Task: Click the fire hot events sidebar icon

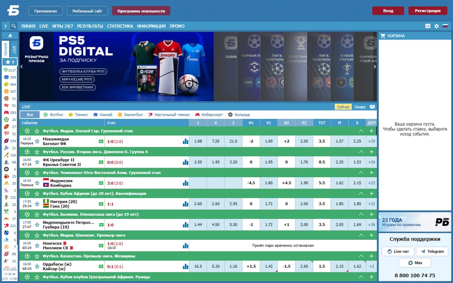Action: click(x=10, y=36)
